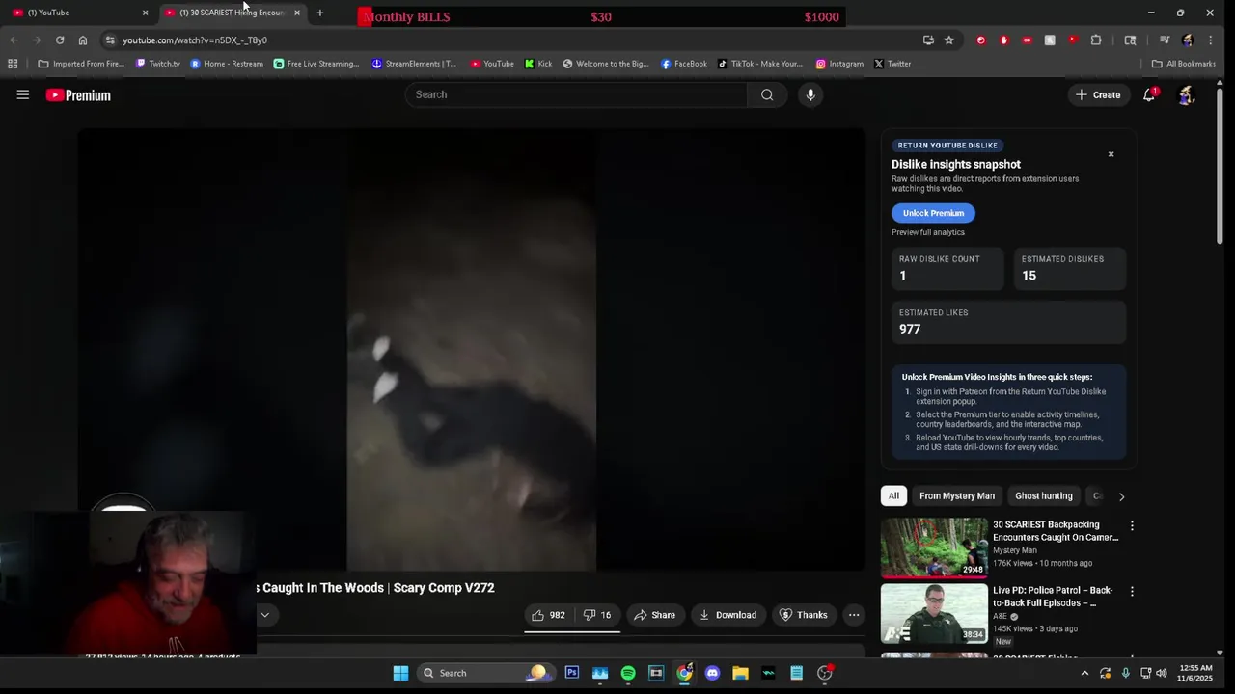1235x694 pixels.
Task: Click the taskbar volume speaker icon
Action: coord(1161,673)
